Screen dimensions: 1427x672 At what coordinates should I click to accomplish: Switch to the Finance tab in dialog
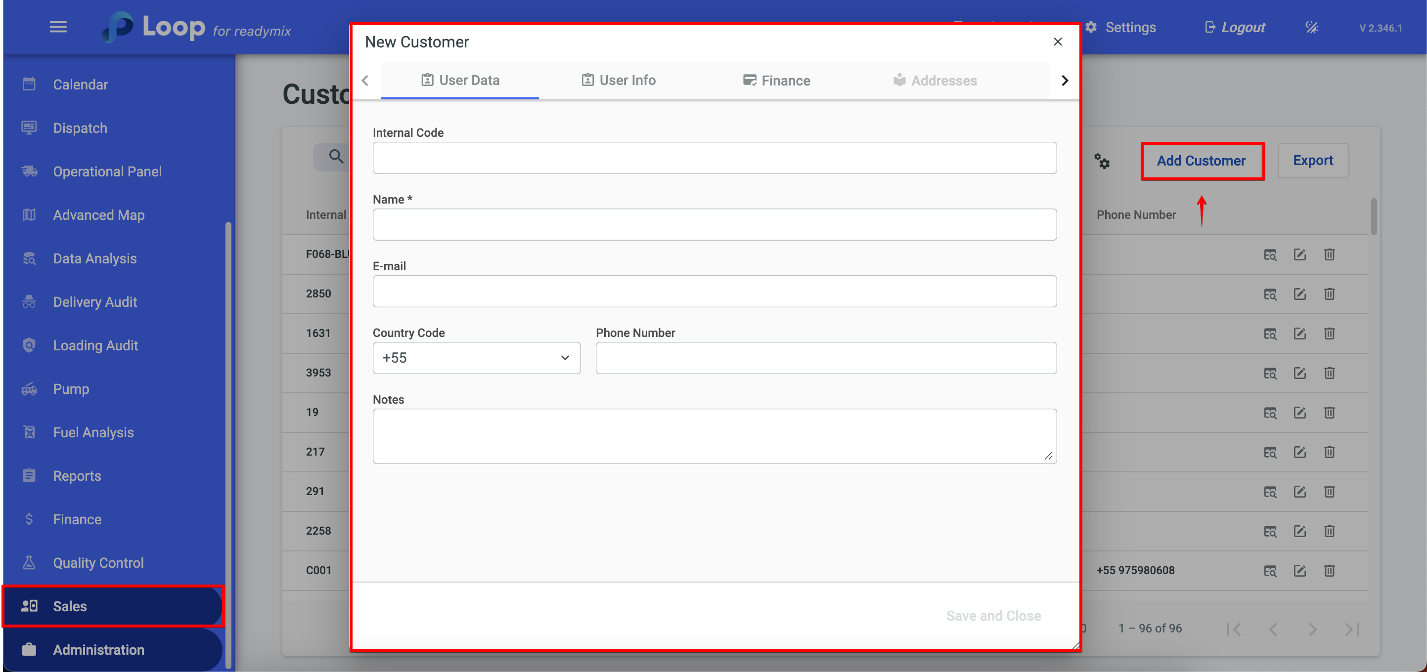pyautogui.click(x=776, y=81)
